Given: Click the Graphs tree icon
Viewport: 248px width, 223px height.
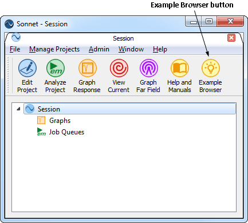Looking at the screenshot, I should 41,120.
